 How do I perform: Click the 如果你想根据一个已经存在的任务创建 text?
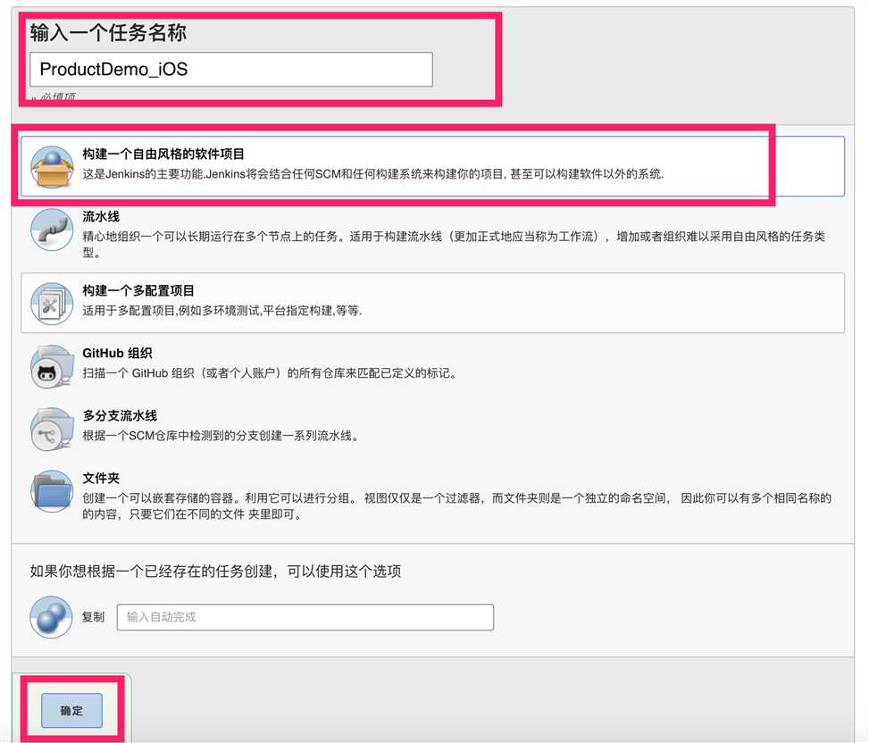coord(215,572)
